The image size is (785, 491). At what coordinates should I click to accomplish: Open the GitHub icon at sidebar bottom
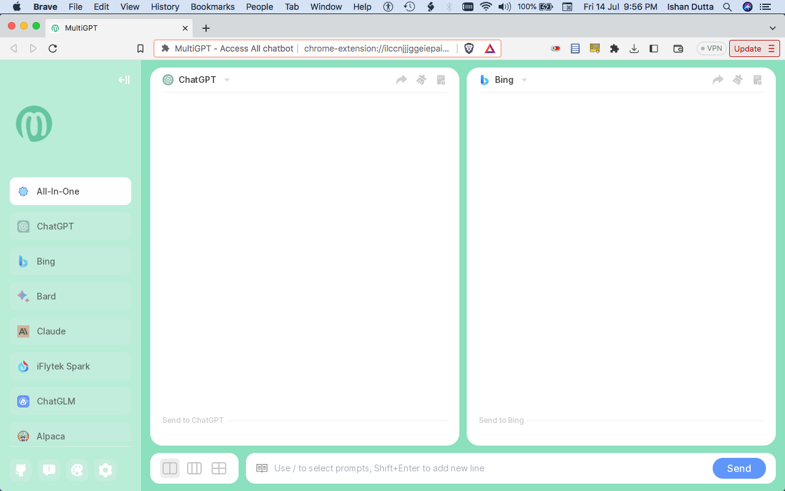(x=21, y=470)
